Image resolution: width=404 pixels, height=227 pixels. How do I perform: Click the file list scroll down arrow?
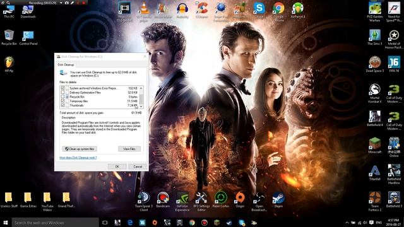[141, 106]
